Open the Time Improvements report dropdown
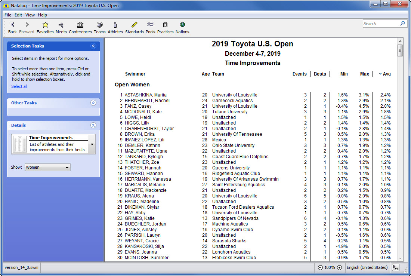This screenshot has width=411, height=276. 92,144
